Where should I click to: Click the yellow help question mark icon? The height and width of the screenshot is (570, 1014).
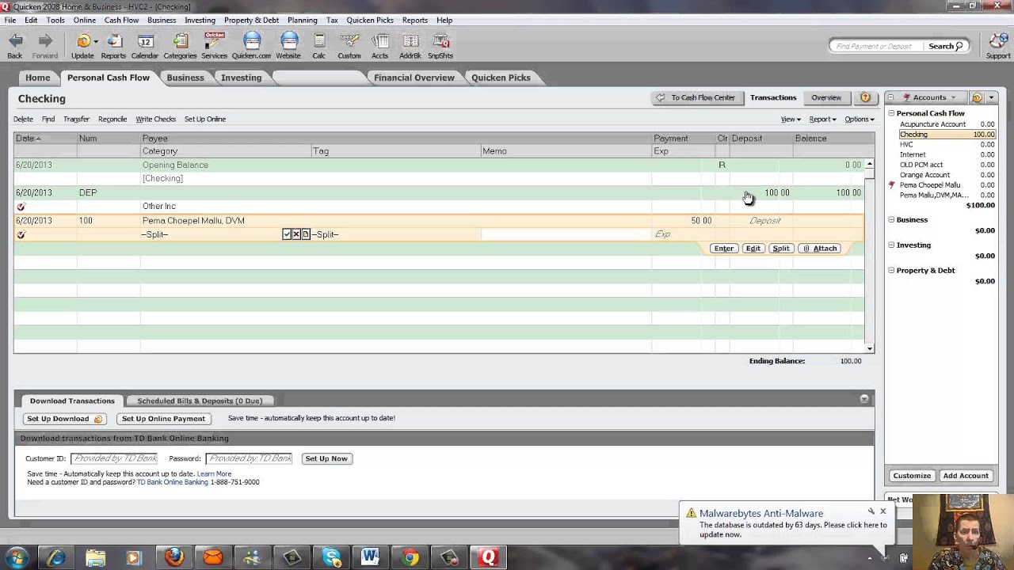coord(865,97)
